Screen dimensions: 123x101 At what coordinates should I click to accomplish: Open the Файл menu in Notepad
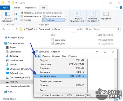(37, 56)
